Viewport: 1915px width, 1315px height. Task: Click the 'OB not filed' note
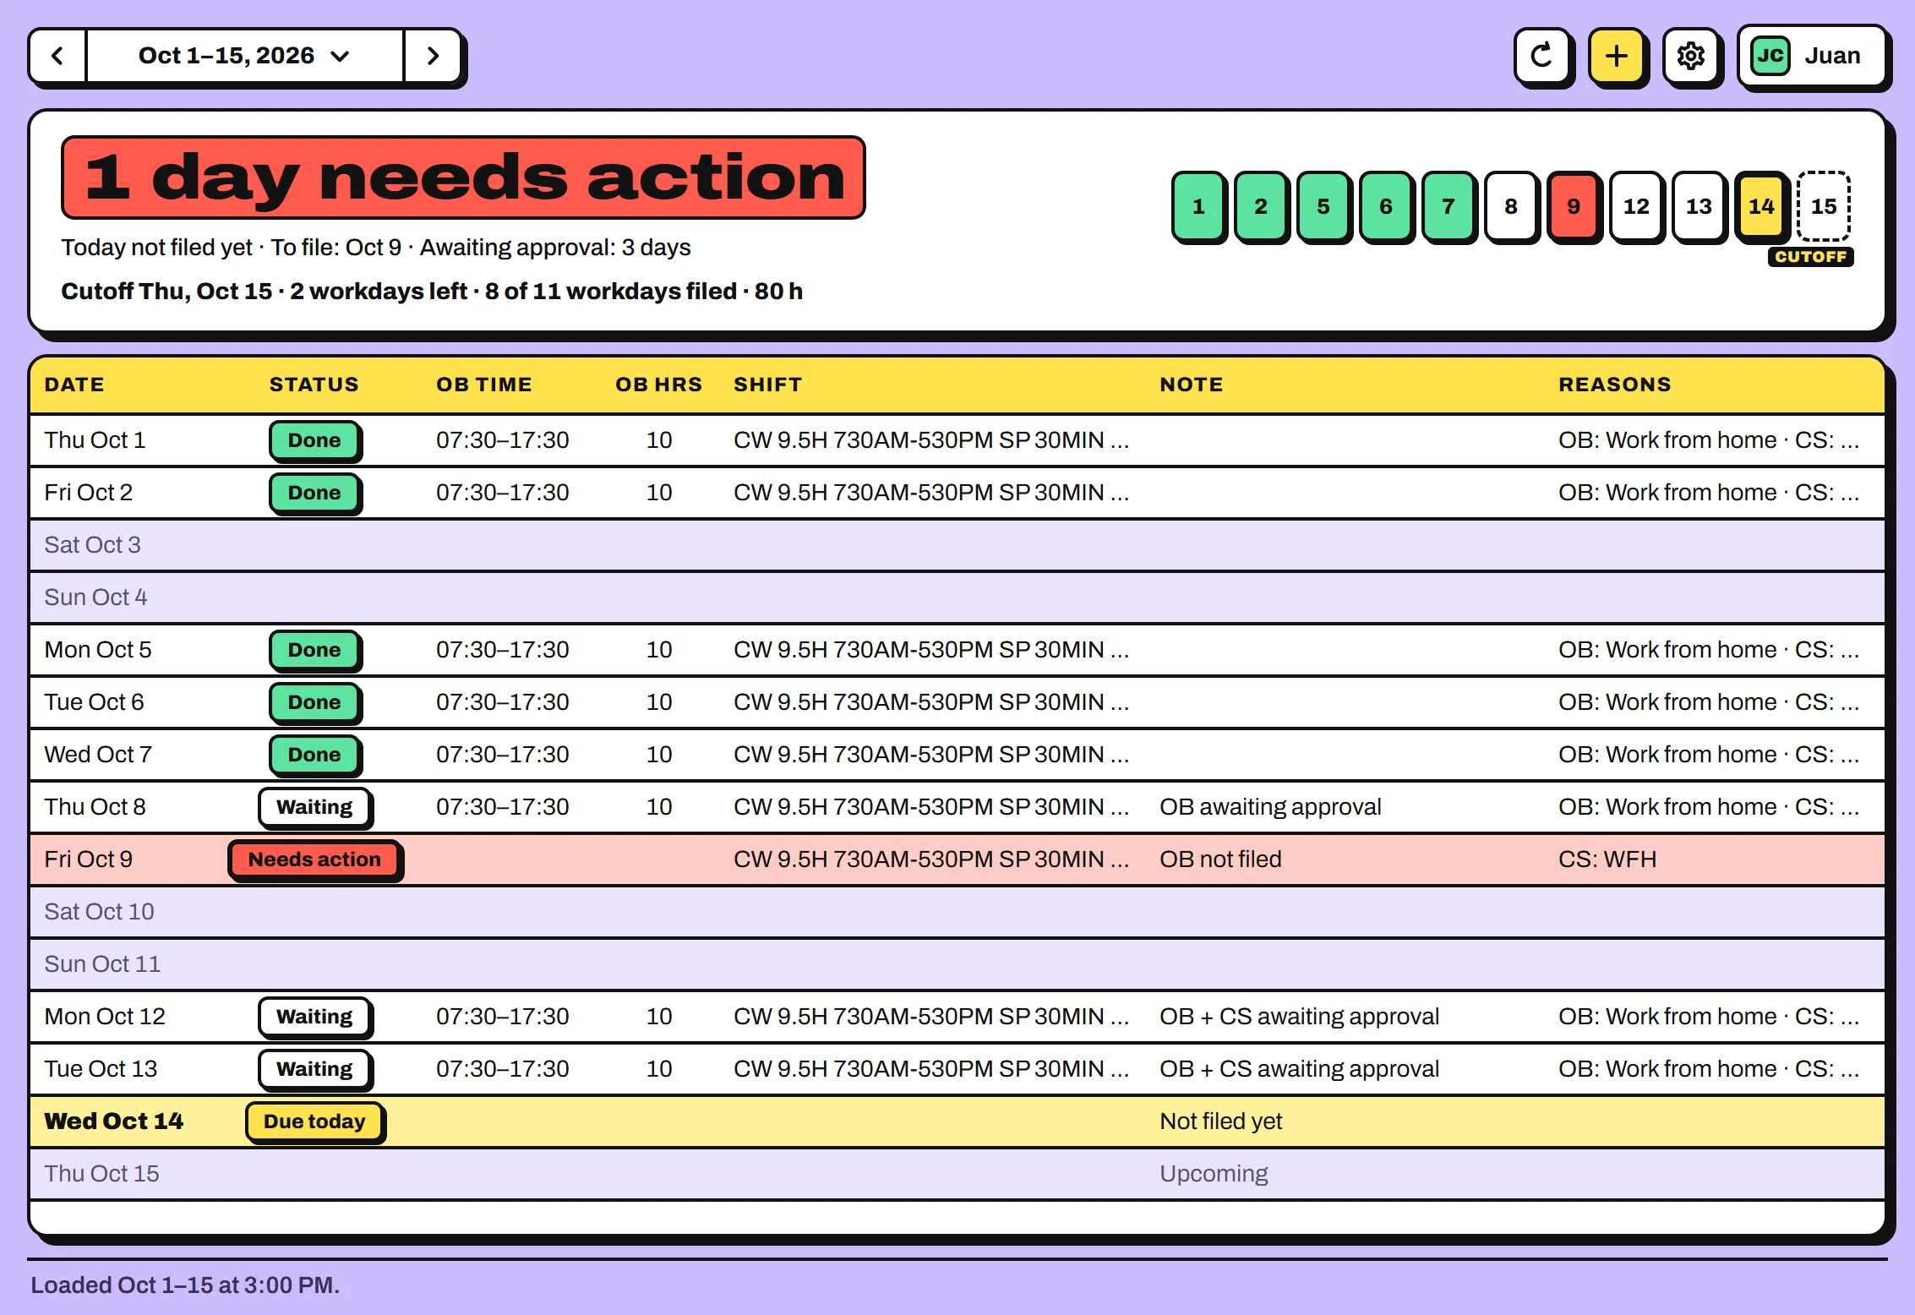click(1220, 859)
